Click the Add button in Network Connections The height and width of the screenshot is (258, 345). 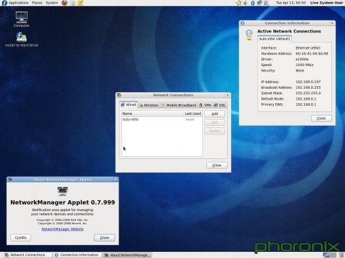pyautogui.click(x=215, y=114)
